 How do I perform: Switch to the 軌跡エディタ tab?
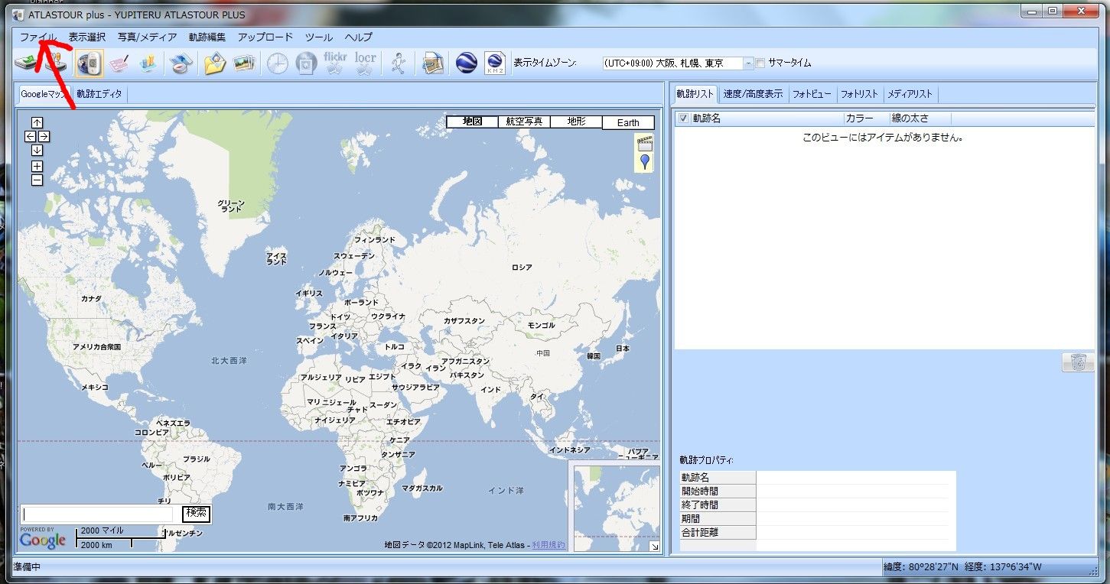pyautogui.click(x=99, y=94)
